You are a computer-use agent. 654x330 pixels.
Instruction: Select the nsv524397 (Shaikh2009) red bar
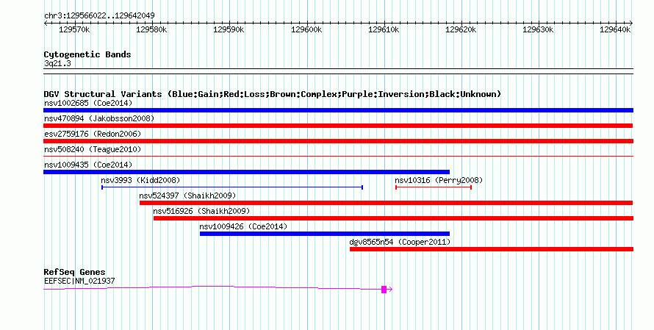[x=387, y=203]
